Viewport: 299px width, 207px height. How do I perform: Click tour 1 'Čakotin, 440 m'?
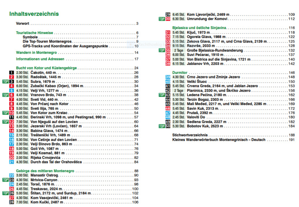[43, 72]
